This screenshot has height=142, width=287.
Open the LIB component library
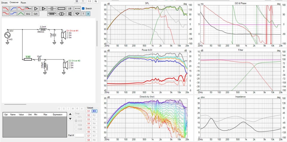coord(70,8)
